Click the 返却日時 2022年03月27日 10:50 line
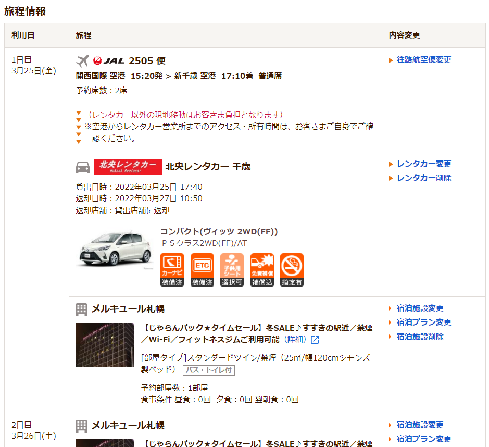This screenshot has width=489, height=447. (x=139, y=198)
